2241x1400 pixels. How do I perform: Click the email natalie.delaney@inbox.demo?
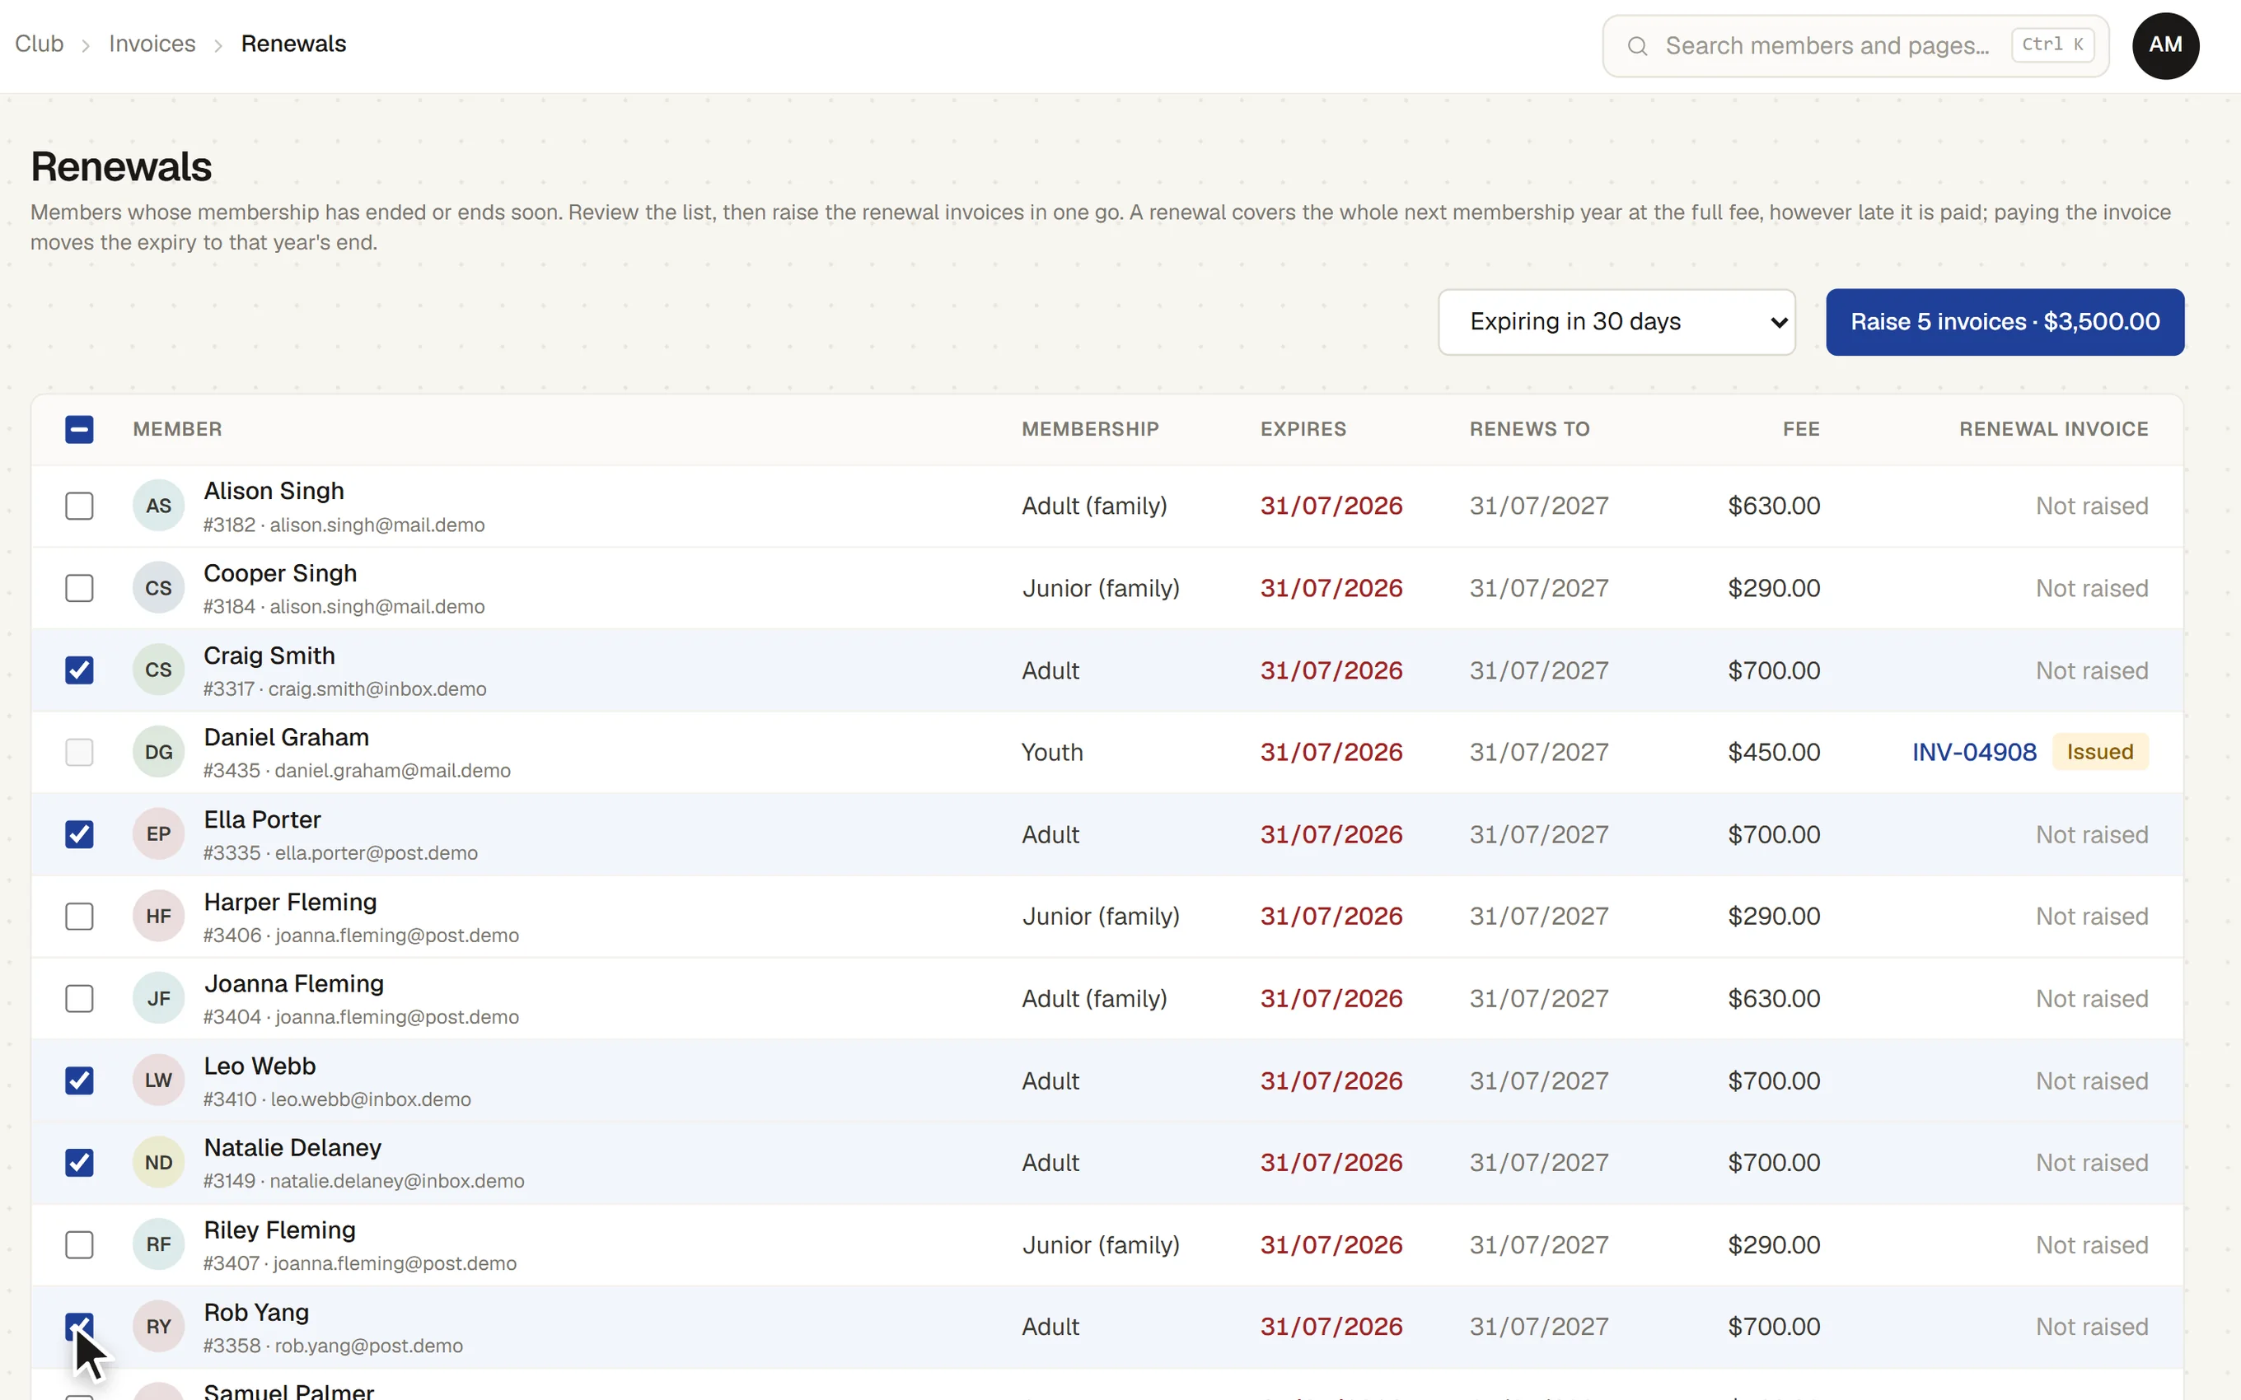397,1182
